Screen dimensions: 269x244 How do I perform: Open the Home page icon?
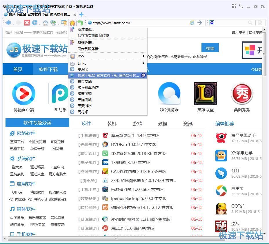click(x=46, y=23)
